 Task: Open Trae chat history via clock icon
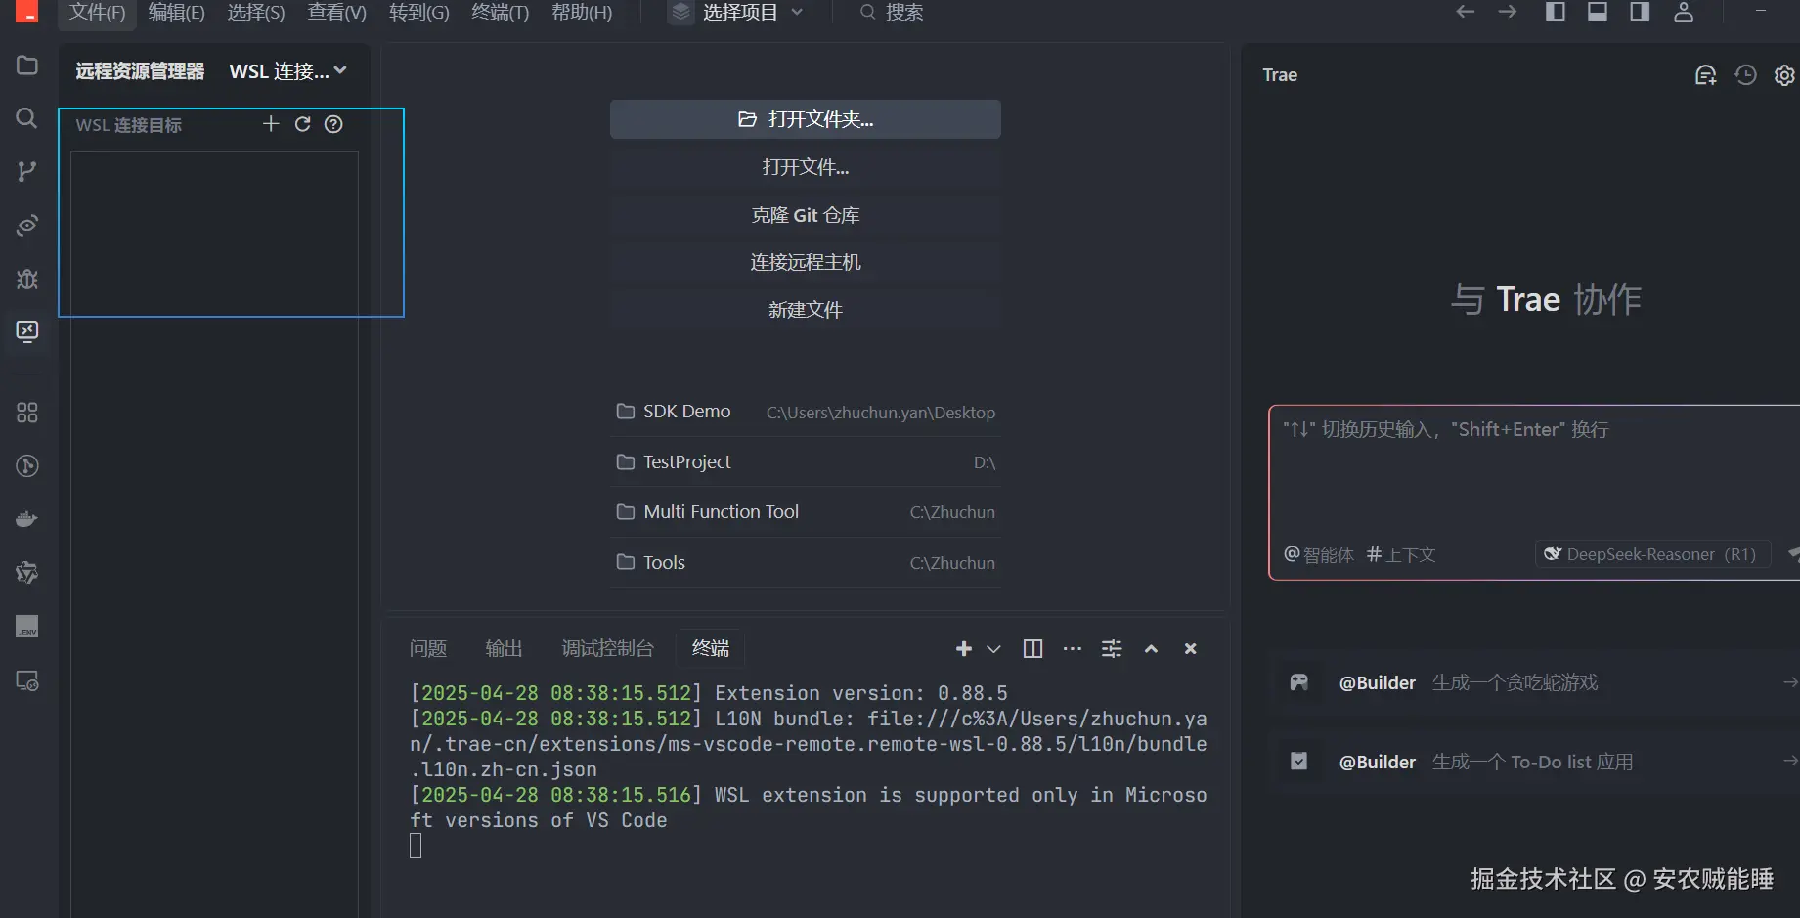tap(1746, 74)
